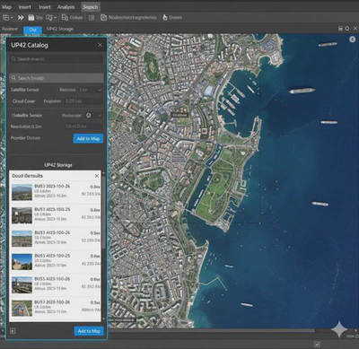Click magnifier icon in highlighted search bar
359x349 pixels.
tap(13, 78)
